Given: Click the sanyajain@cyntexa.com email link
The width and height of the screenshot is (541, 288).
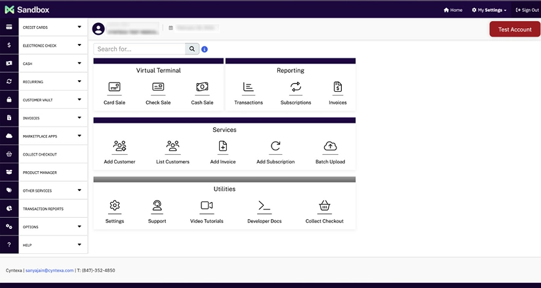Looking at the screenshot, I should 50,270.
